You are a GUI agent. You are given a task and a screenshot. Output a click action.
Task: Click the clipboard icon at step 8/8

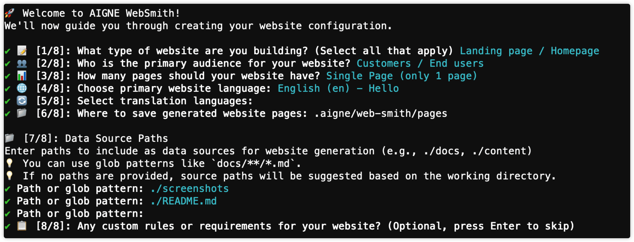point(22,226)
